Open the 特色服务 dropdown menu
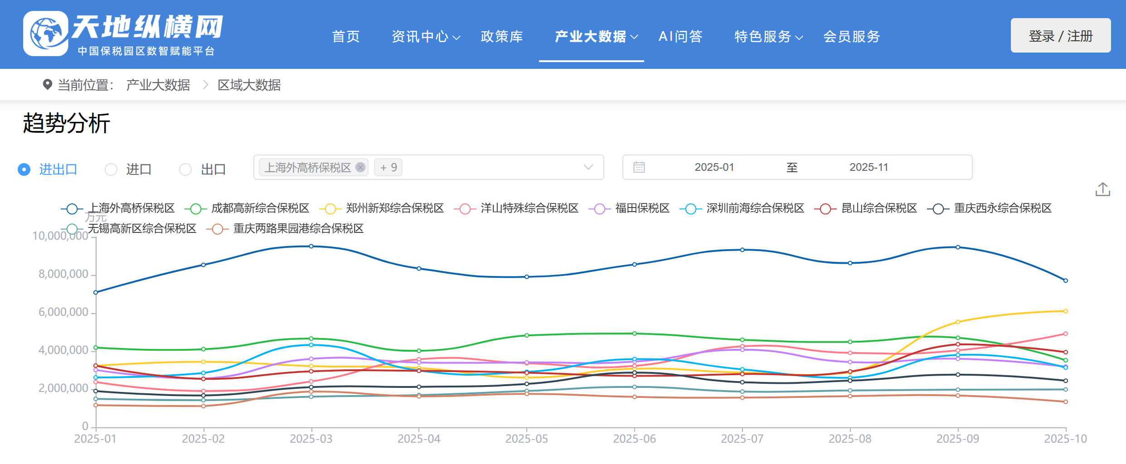Viewport: 1126px width, 464px height. [768, 37]
